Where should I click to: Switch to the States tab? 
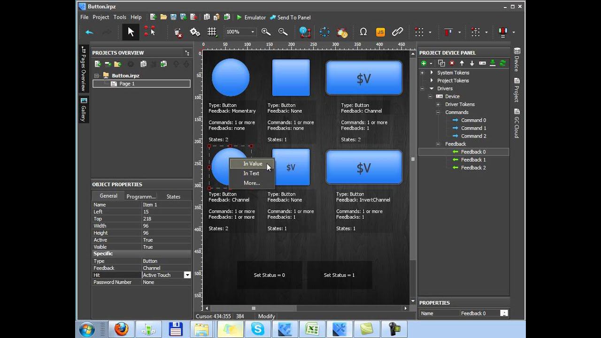click(x=173, y=197)
